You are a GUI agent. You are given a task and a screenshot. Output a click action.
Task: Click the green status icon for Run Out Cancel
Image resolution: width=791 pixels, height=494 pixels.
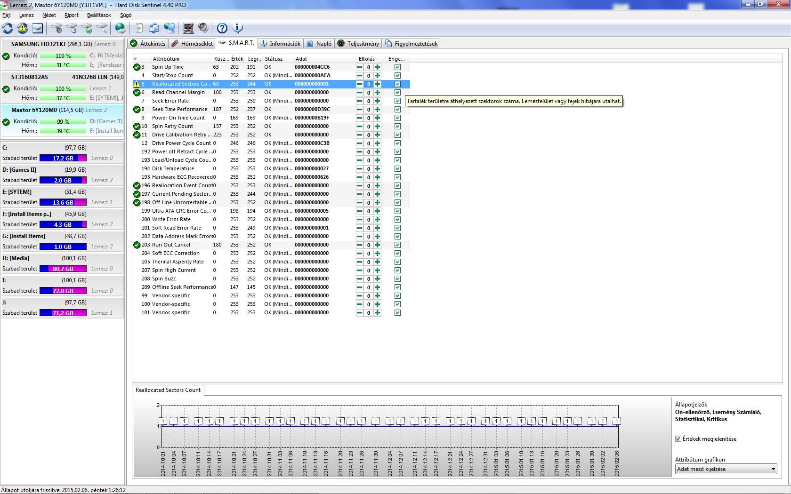137,245
